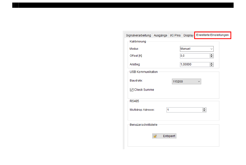Click the Anstieg value field
The height and width of the screenshot is (165, 246).
(195, 64)
